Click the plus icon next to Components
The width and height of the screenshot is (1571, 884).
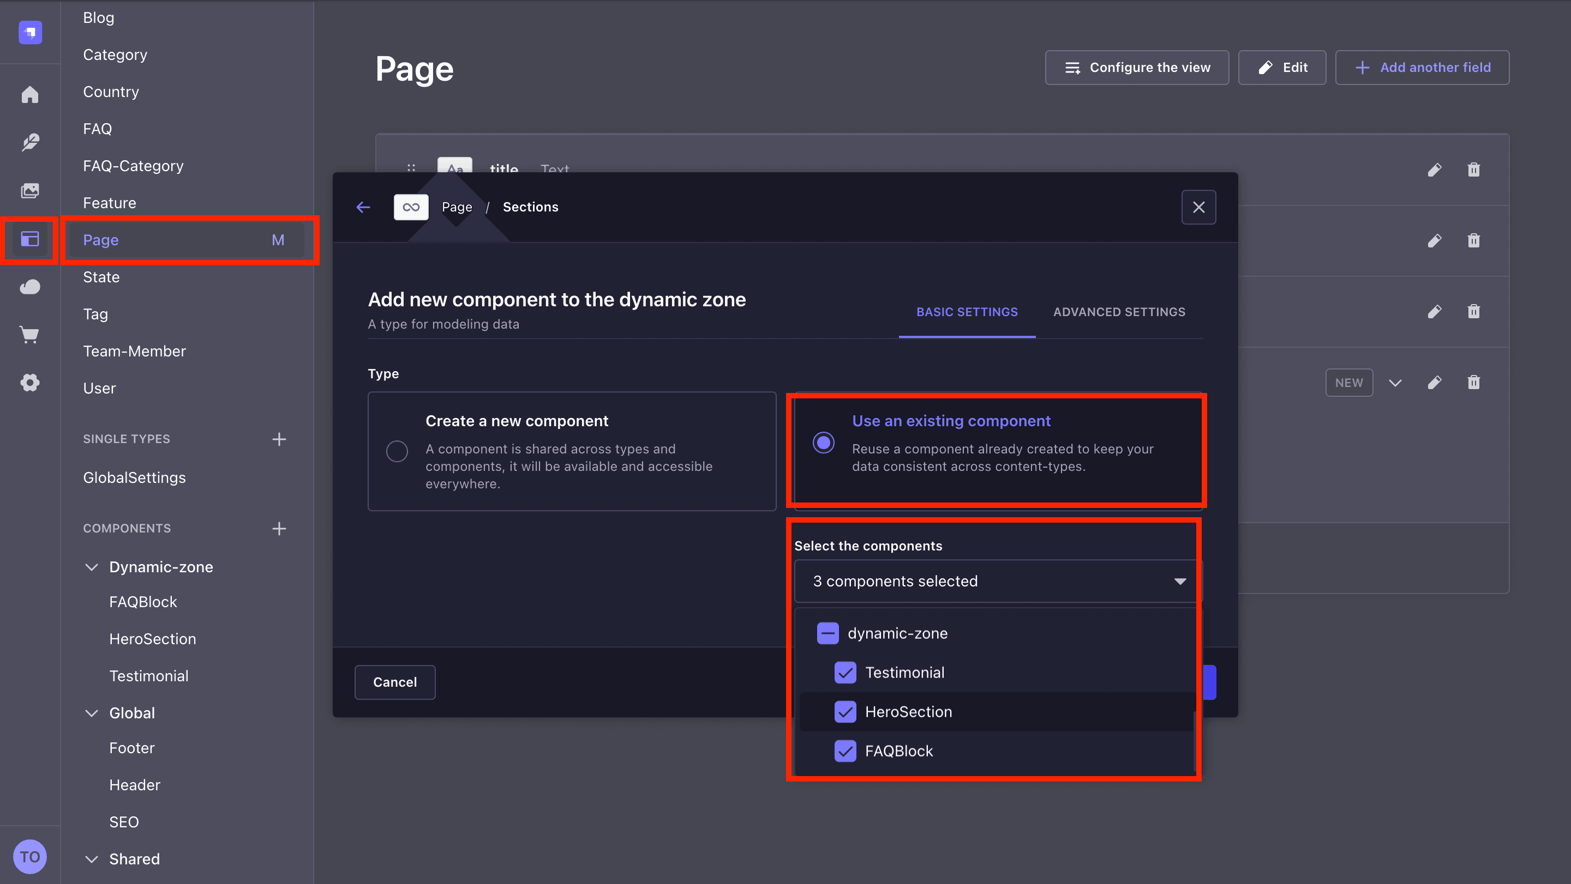click(279, 528)
